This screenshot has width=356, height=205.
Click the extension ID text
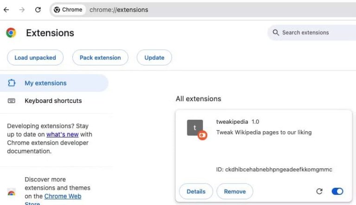point(274,170)
